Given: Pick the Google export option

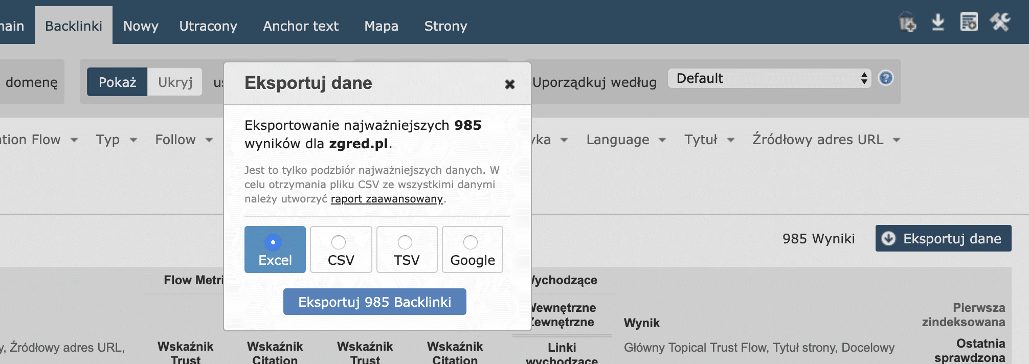Looking at the screenshot, I should point(472,249).
